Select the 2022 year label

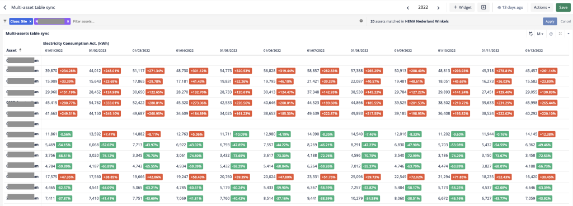[423, 8]
